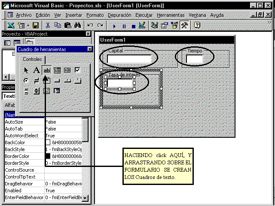This screenshot has height=206, width=275.
Task: Select the ToggleButton control tool
Action: point(36,81)
